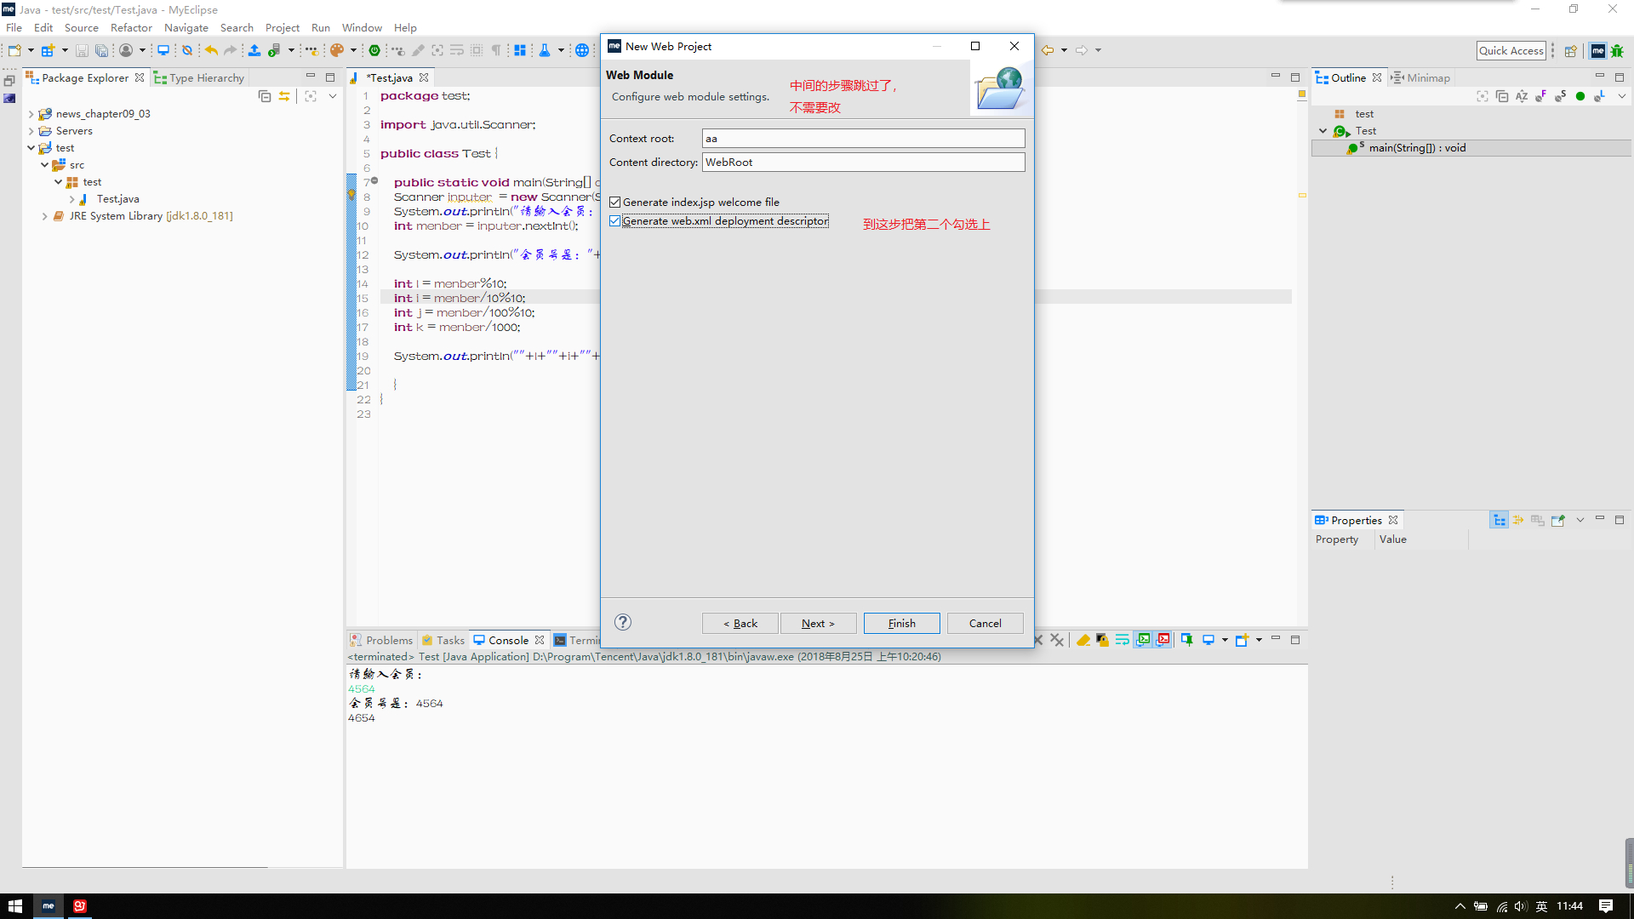This screenshot has height=919, width=1634.
Task: Open the web browser globe icon
Action: click(x=582, y=50)
